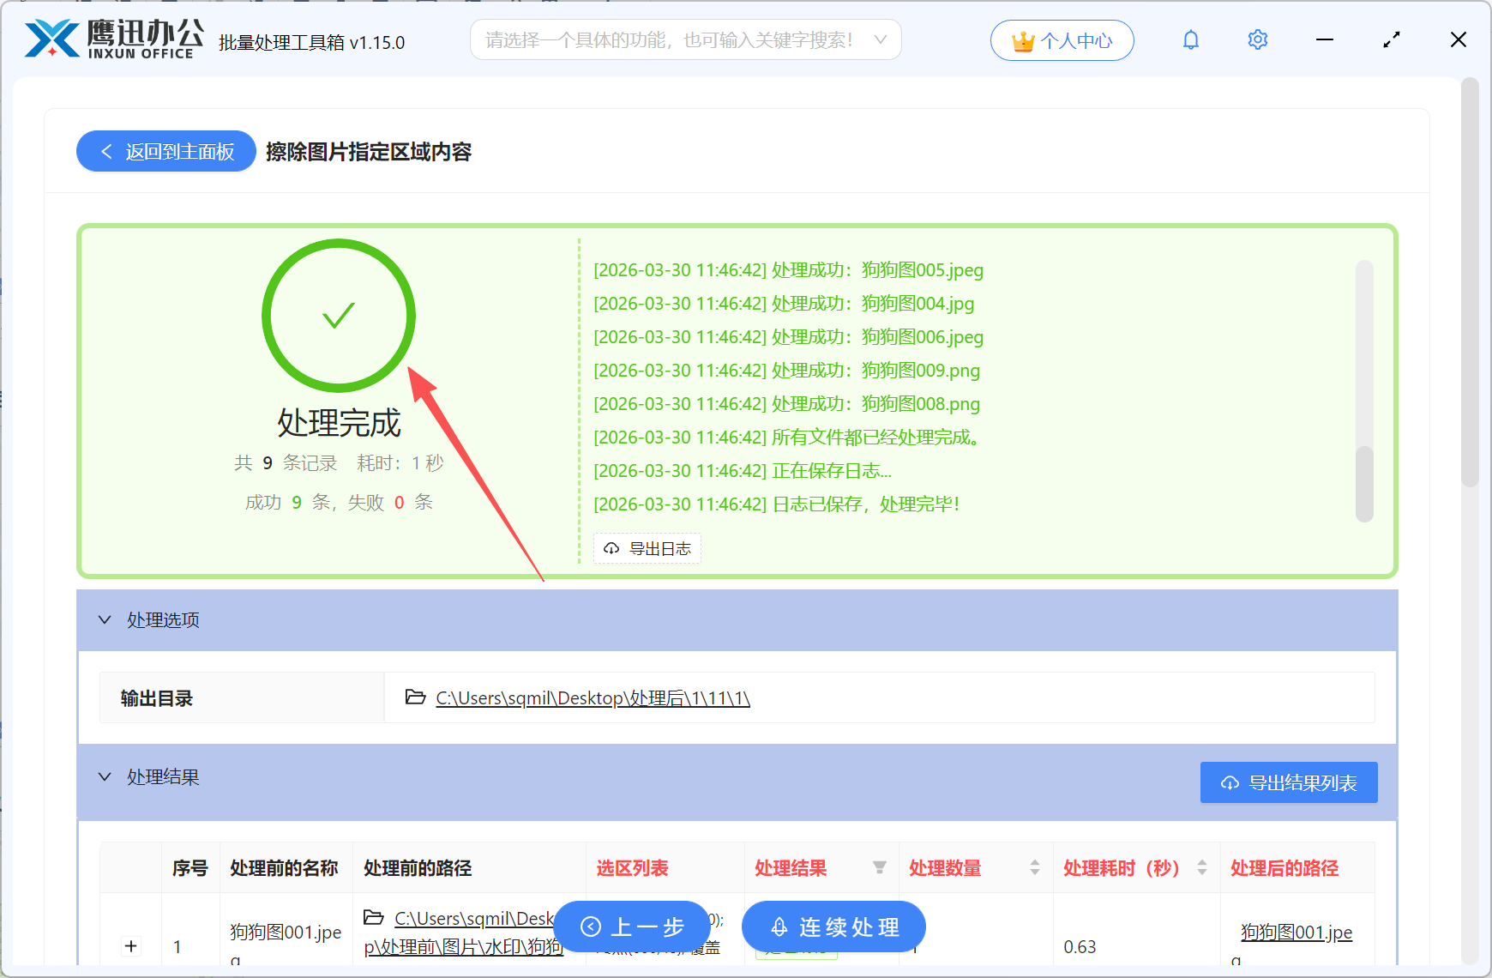Click the sort control on 处理数量 column
This screenshot has height=978, width=1492.
pyautogui.click(x=1033, y=867)
